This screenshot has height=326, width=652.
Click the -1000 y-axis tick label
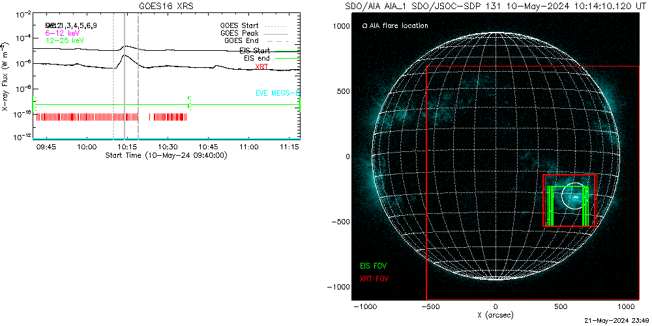click(339, 287)
